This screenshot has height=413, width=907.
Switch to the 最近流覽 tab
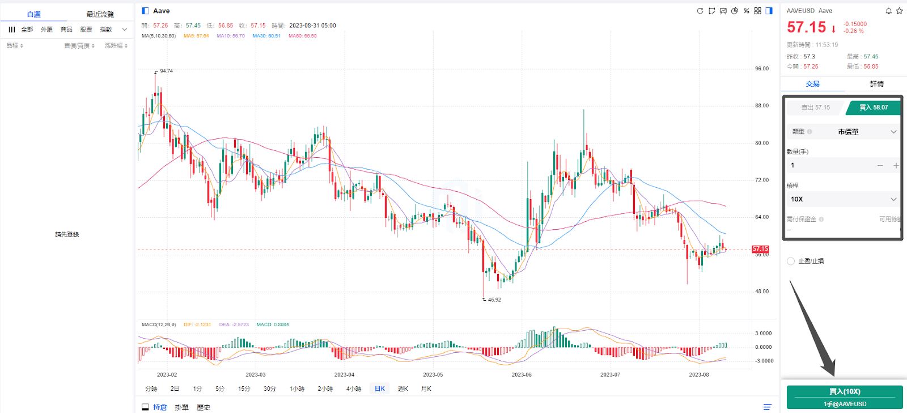click(x=100, y=14)
